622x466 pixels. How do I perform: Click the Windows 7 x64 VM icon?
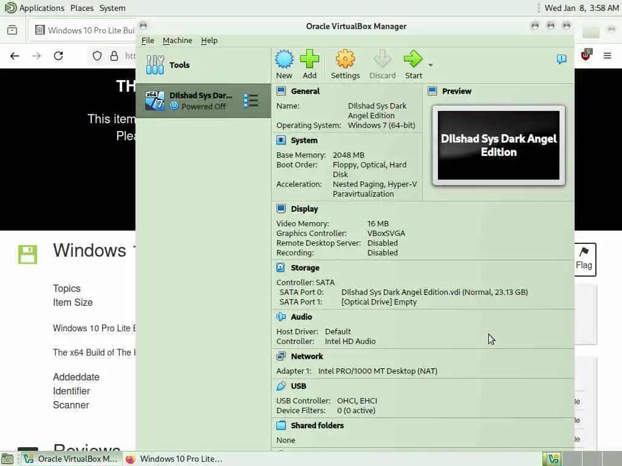pyautogui.click(x=155, y=101)
